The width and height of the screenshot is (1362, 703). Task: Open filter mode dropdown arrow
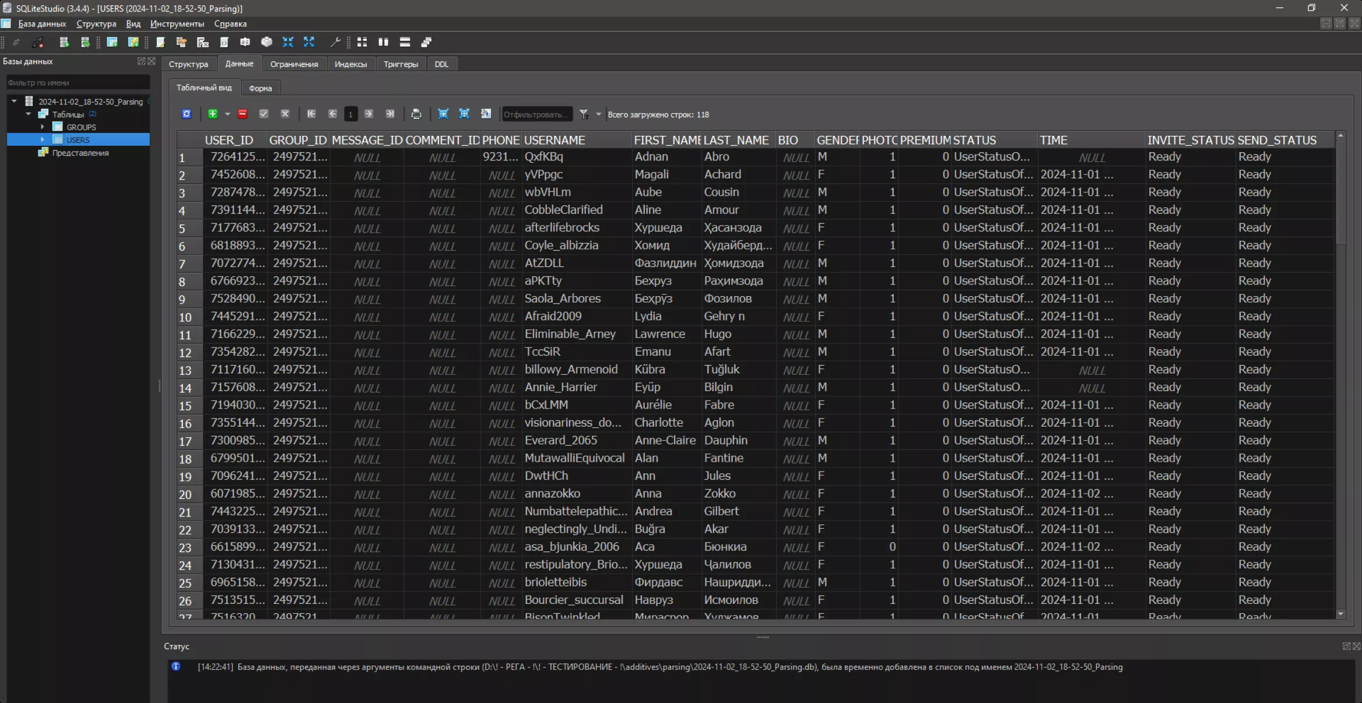pyautogui.click(x=598, y=114)
